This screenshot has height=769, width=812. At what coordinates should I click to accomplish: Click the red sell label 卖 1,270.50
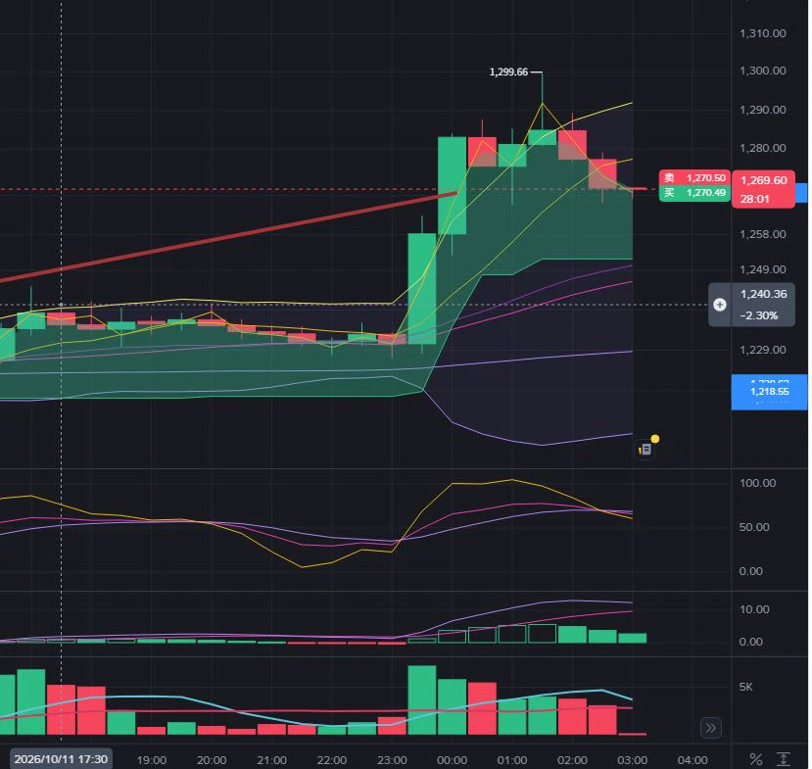coord(694,177)
